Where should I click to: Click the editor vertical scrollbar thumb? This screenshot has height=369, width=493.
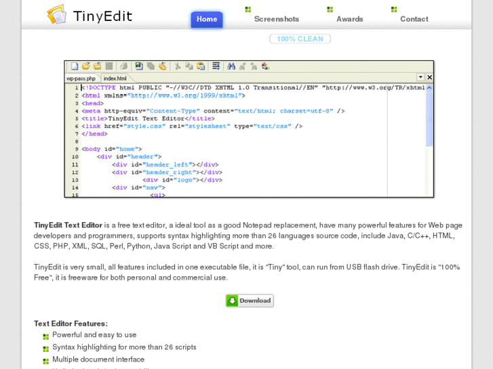[429, 118]
